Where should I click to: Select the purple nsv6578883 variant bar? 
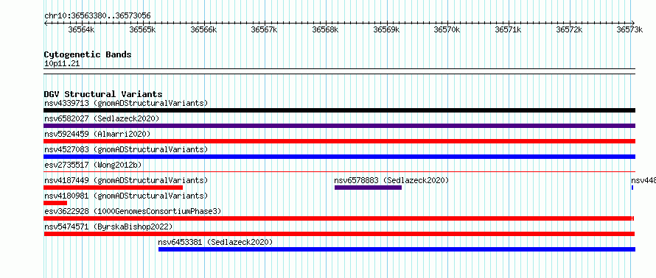[x=368, y=188]
